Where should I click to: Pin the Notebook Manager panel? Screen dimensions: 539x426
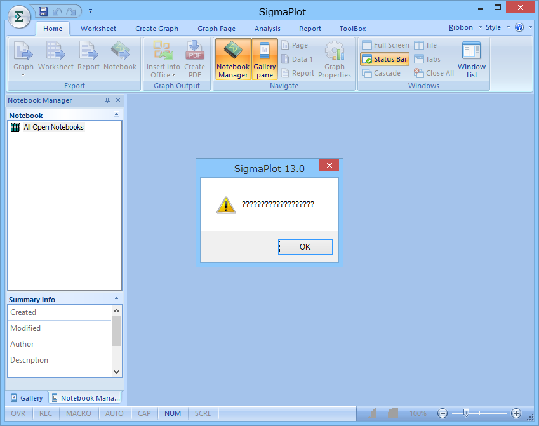107,100
